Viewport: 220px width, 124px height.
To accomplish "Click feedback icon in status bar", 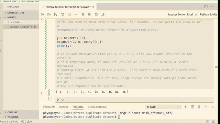I will (207, 122).
